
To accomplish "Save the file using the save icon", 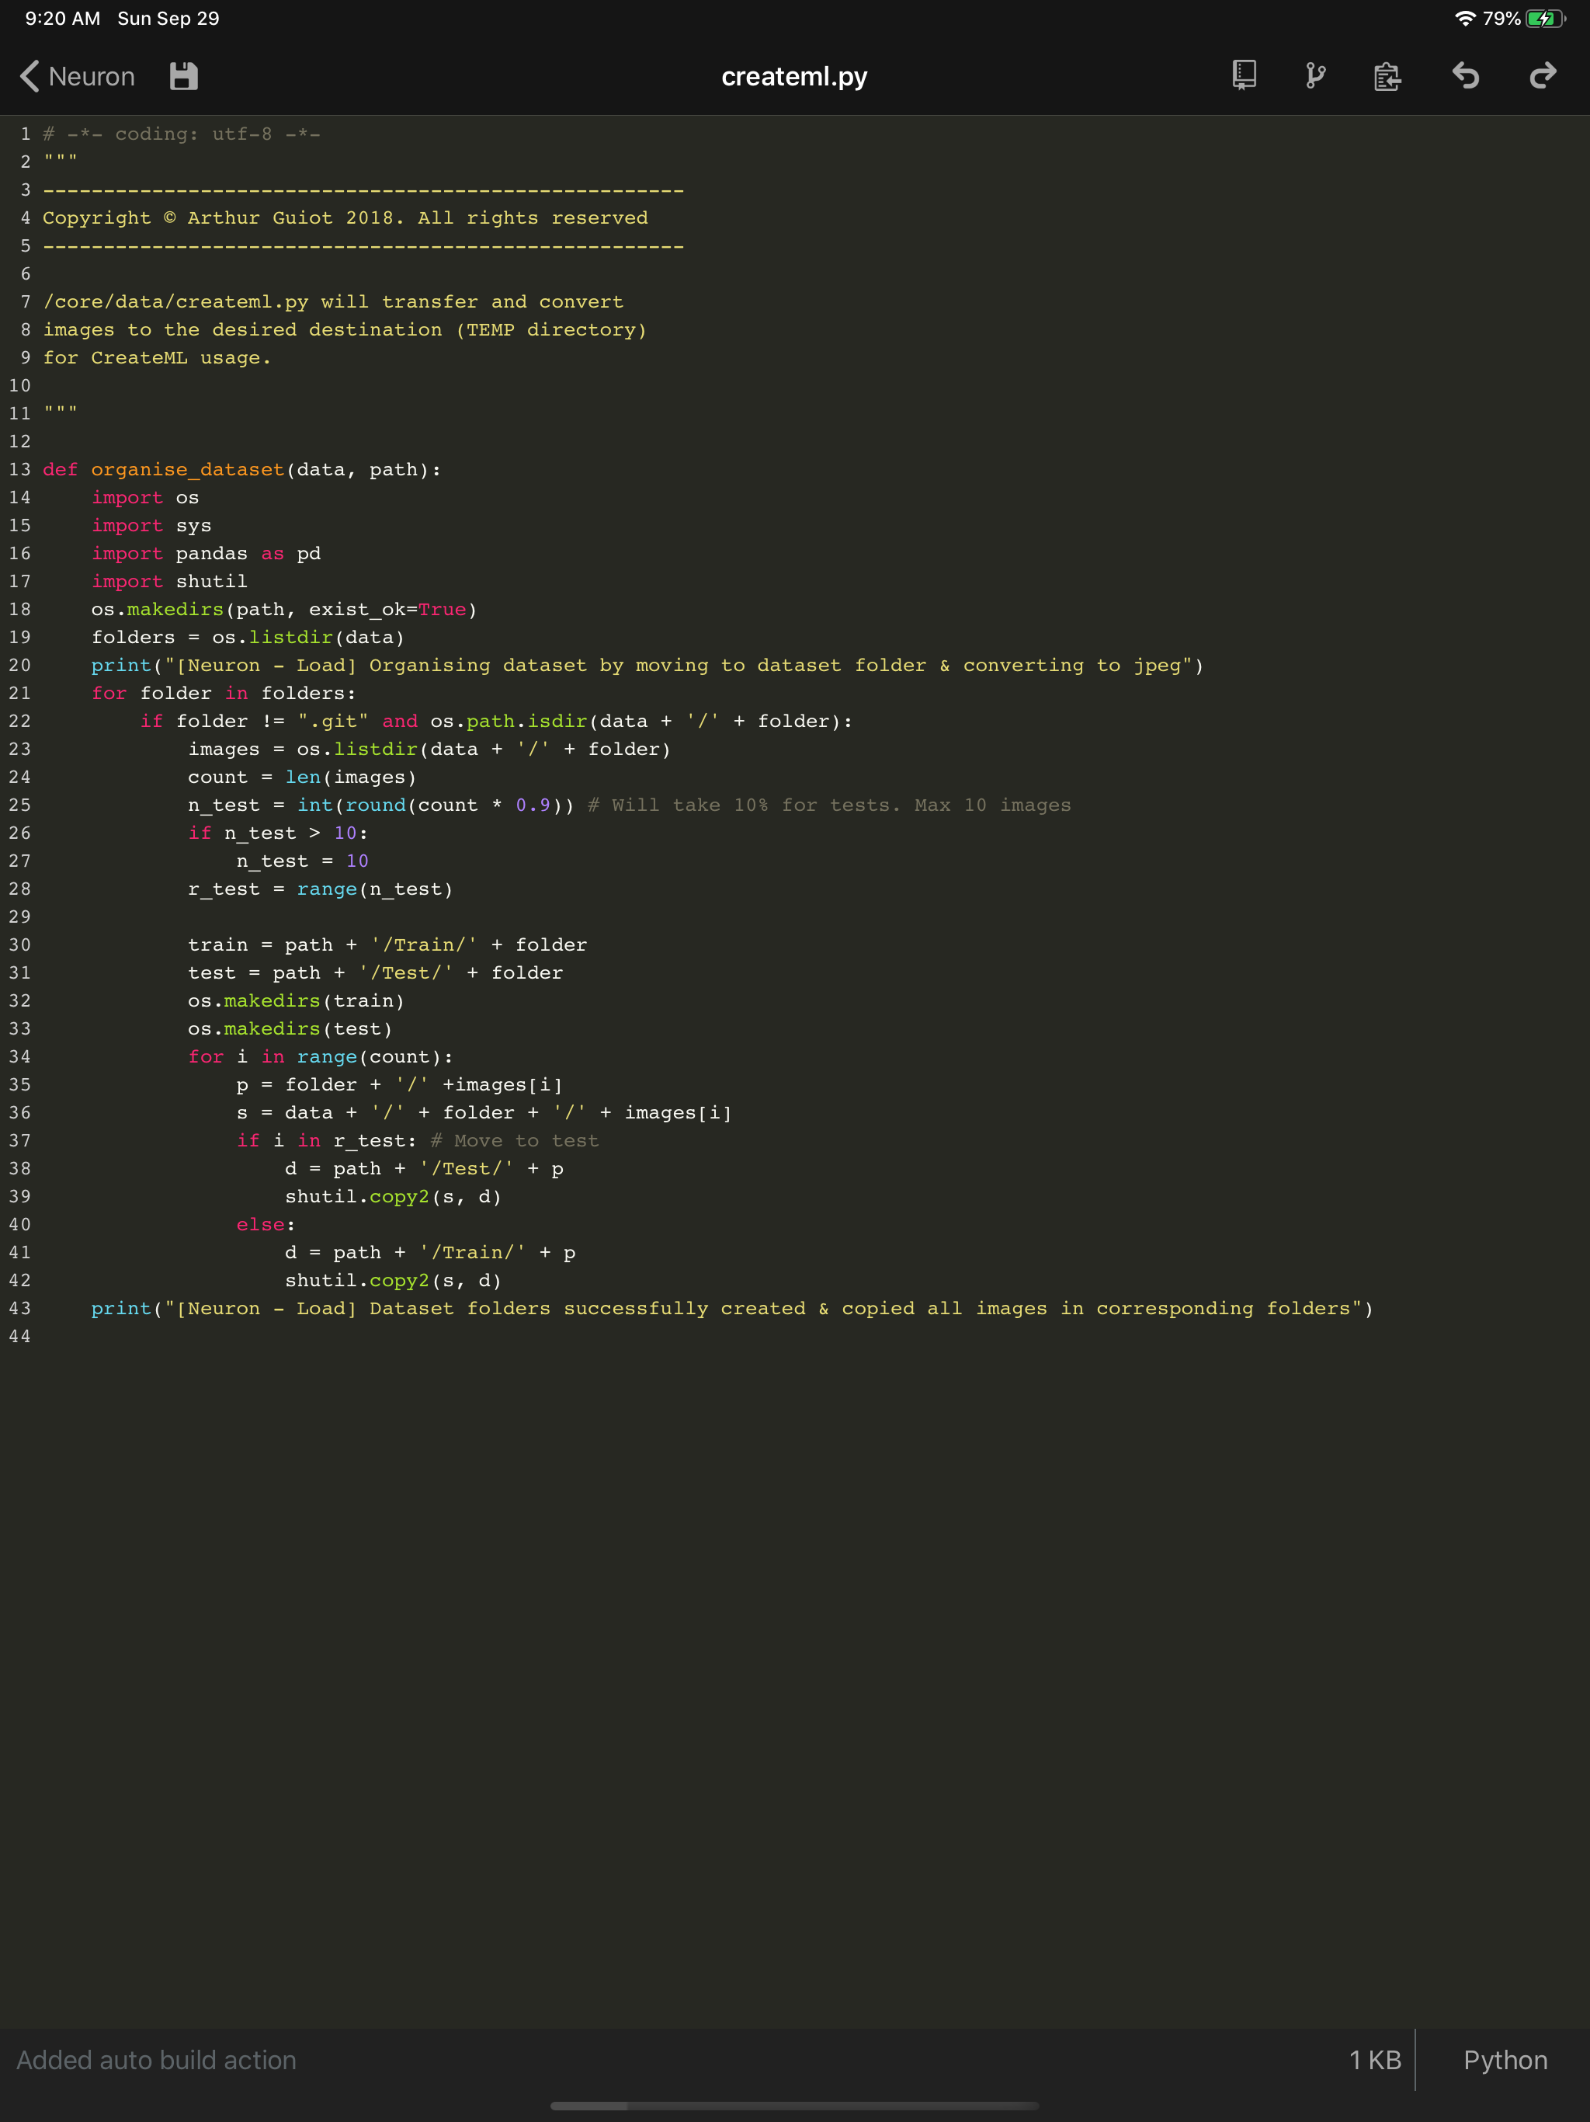I will (181, 76).
